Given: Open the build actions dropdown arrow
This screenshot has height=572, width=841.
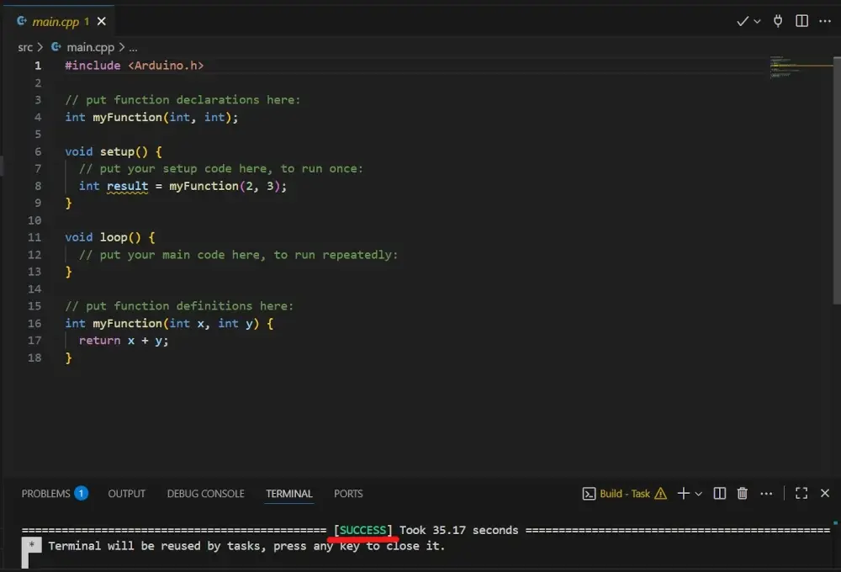Looking at the screenshot, I should pos(757,21).
